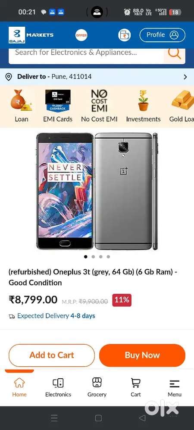Screen dimensions: 194x430
Task: Switch to the Electronics bottom tab
Action: point(58,387)
